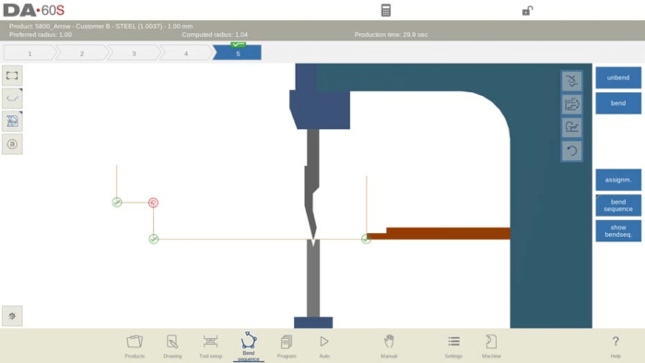Image resolution: width=645 pixels, height=363 pixels.
Task: Click the green checkmark above step 5
Action: pos(238,44)
